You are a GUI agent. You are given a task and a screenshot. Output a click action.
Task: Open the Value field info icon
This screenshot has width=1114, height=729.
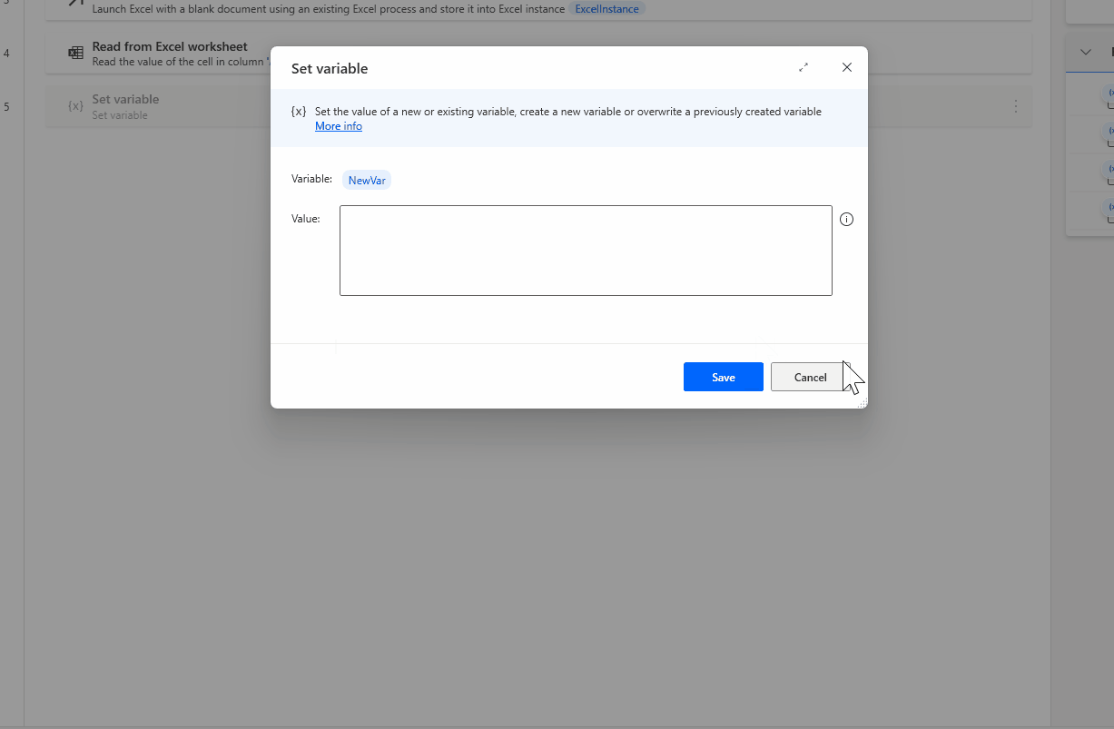point(847,219)
